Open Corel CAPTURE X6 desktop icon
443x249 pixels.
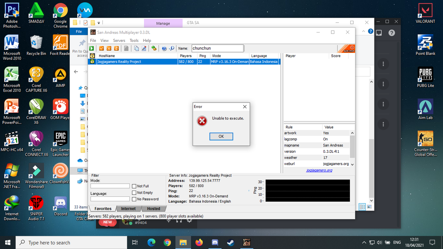pos(36,80)
